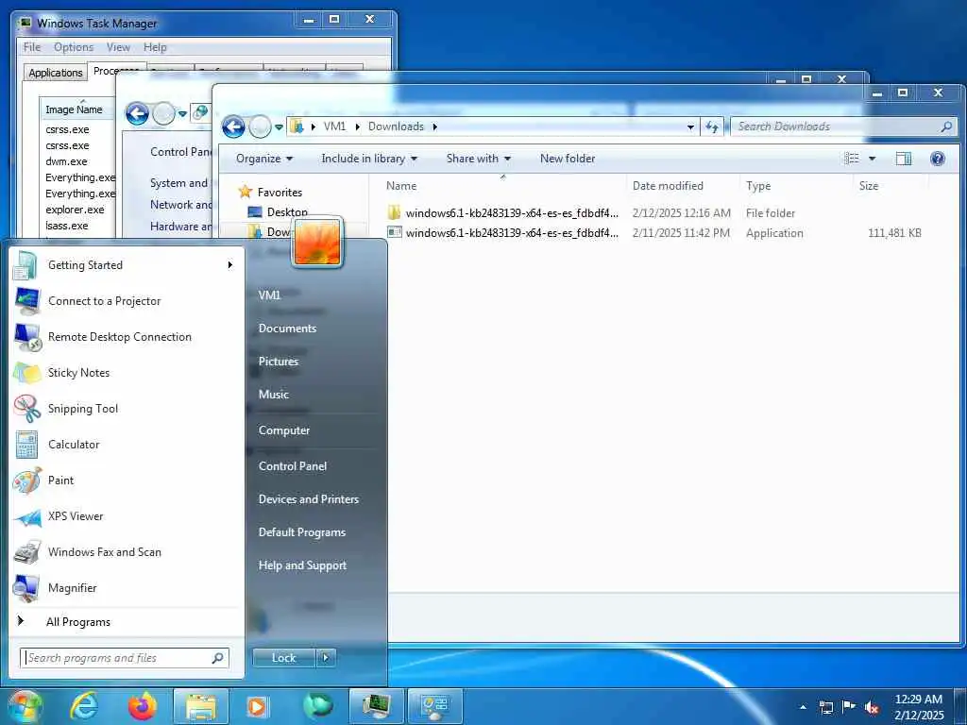
Task: Click Favorites in navigation pane
Action: (280, 193)
